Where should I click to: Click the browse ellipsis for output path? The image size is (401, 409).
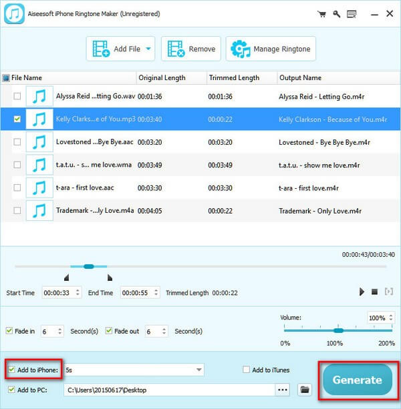[283, 390]
